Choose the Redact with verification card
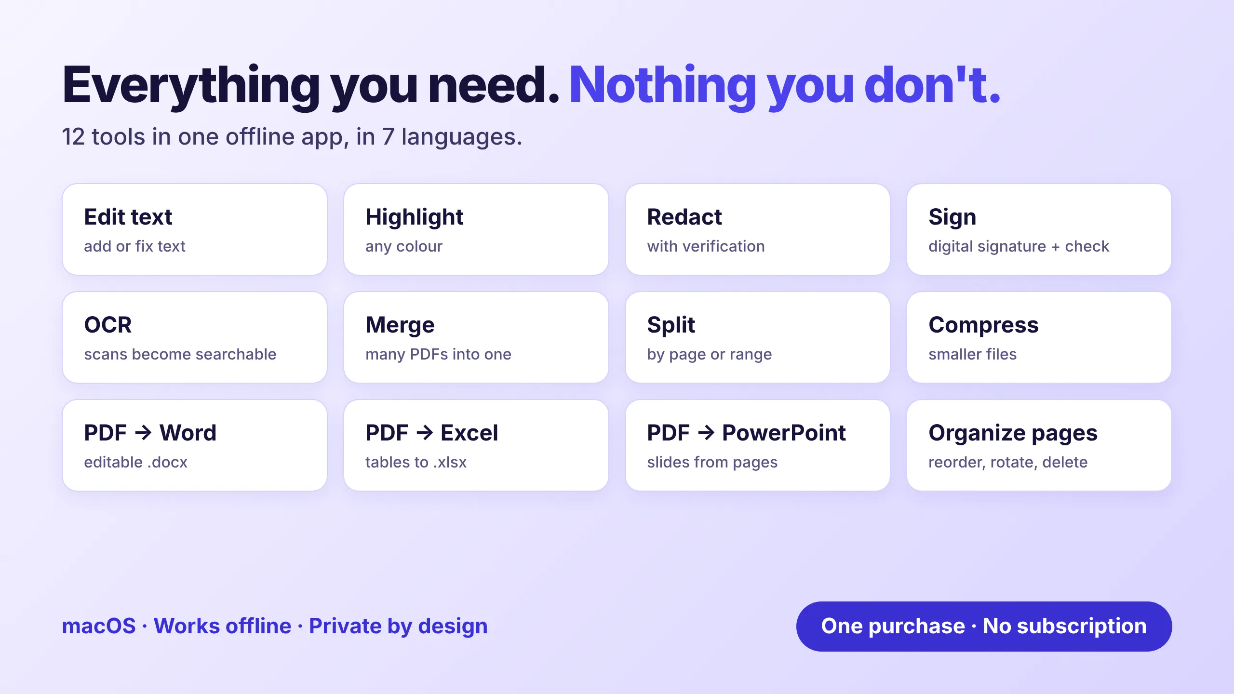The width and height of the screenshot is (1234, 694). [758, 229]
